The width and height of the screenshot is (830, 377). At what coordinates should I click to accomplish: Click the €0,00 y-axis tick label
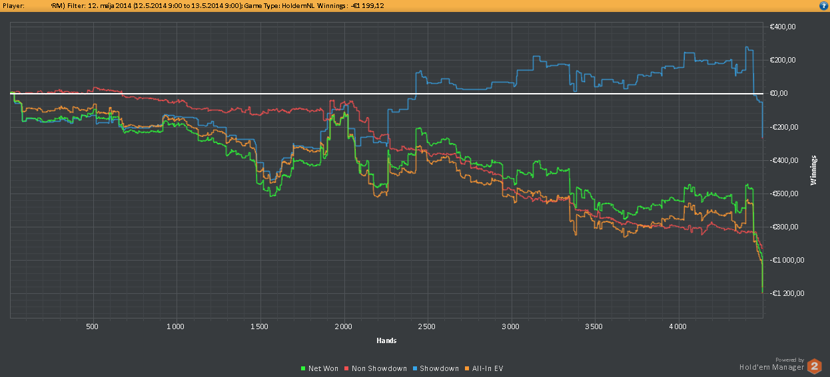pyautogui.click(x=779, y=94)
